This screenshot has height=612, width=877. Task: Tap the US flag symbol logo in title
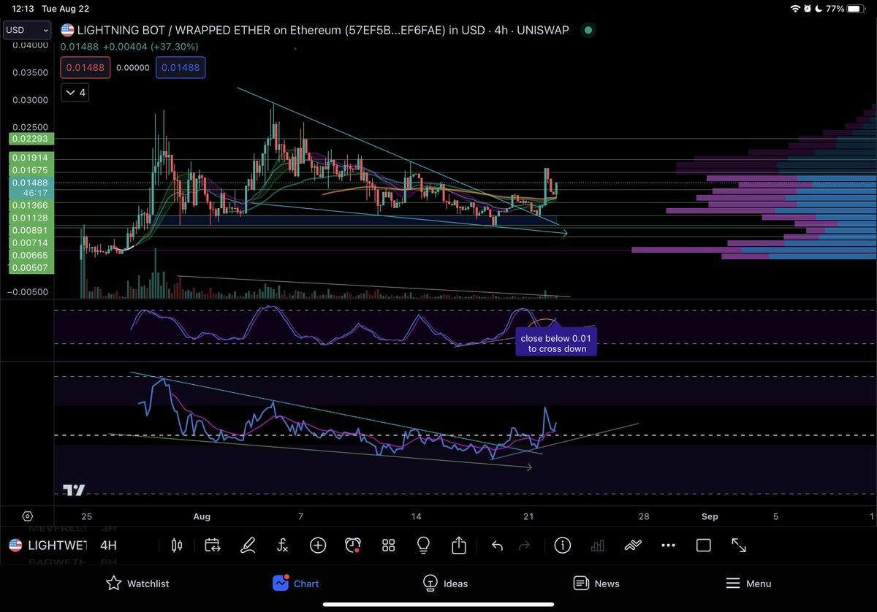(x=67, y=30)
